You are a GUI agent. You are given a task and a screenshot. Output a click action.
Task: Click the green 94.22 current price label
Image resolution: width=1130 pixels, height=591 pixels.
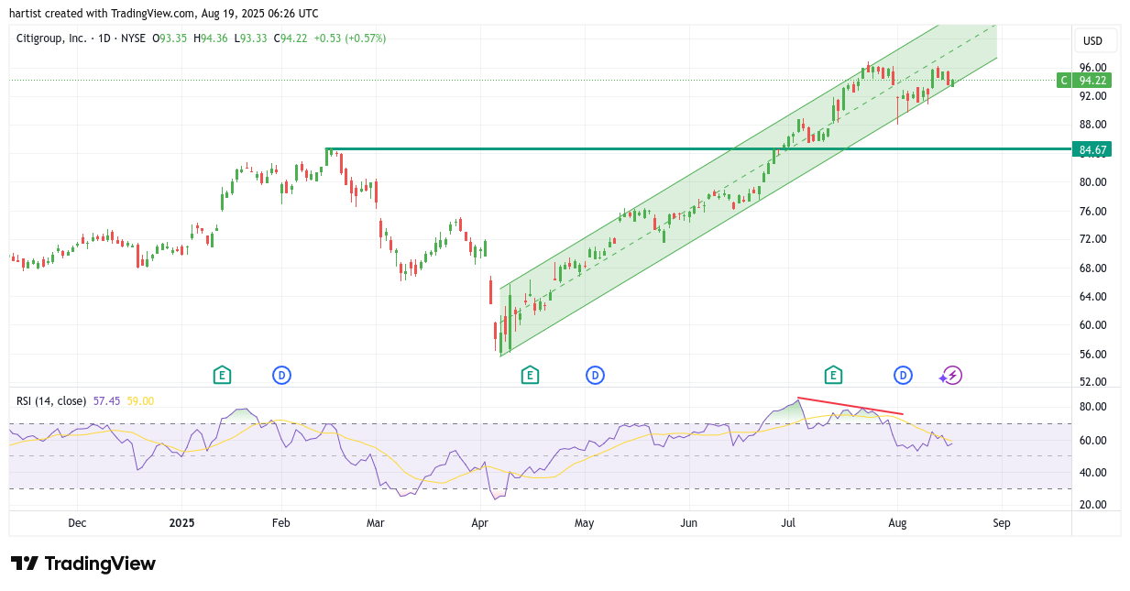point(1093,81)
